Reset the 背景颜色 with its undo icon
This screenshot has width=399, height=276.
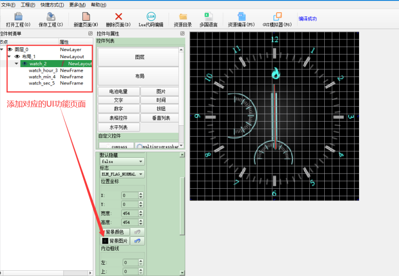137,232
